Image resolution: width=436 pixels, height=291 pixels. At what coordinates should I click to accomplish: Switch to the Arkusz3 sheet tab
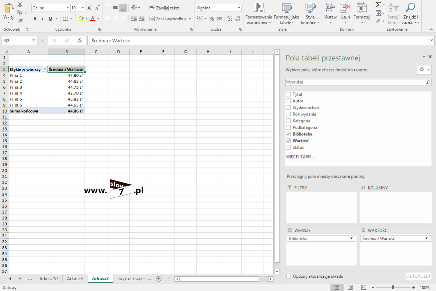click(75, 278)
